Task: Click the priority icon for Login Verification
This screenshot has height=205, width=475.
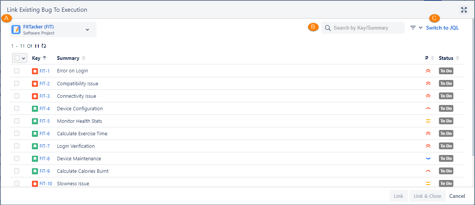Action: 428,146
